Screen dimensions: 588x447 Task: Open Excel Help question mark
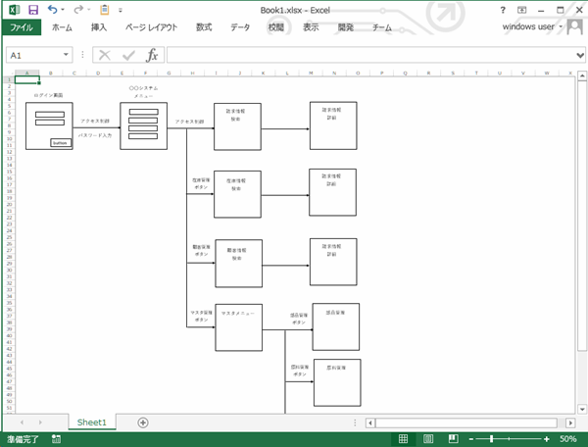[503, 10]
